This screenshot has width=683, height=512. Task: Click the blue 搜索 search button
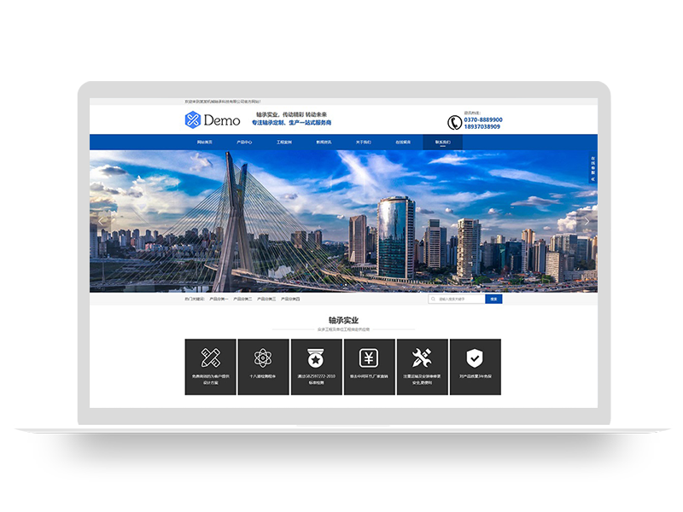pos(493,300)
